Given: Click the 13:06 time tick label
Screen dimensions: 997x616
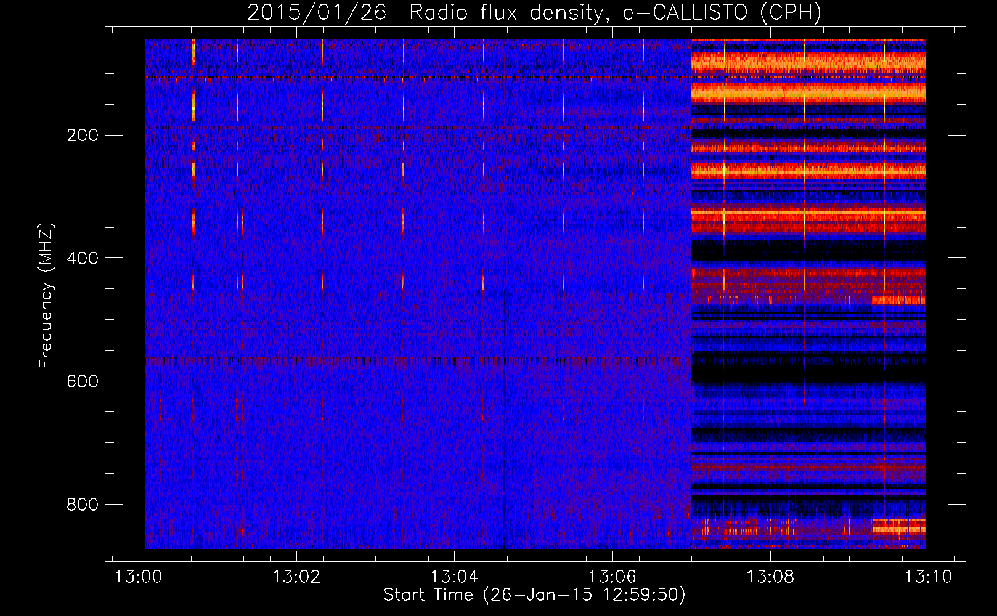Looking at the screenshot, I should [612, 577].
